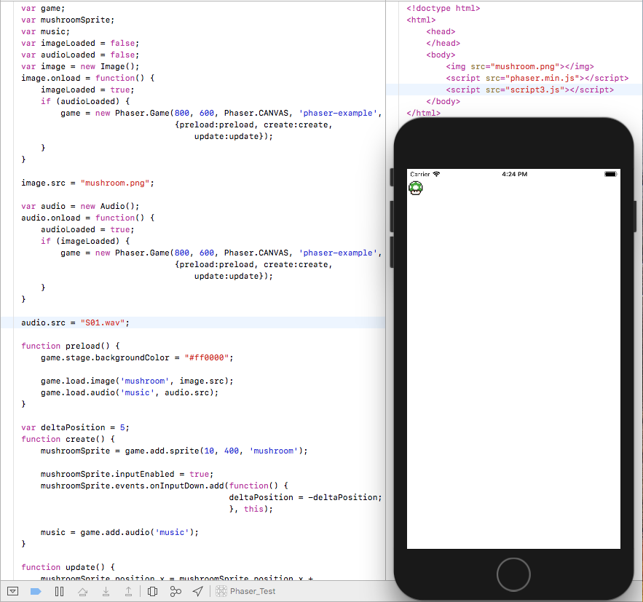The height and width of the screenshot is (602, 643).
Task: Open the Debug Memory Graph icon
Action: 175,591
